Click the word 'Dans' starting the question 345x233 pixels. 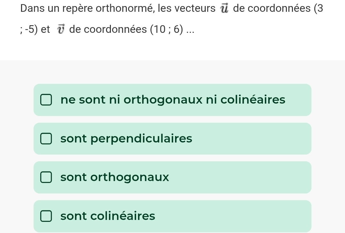[32, 9]
